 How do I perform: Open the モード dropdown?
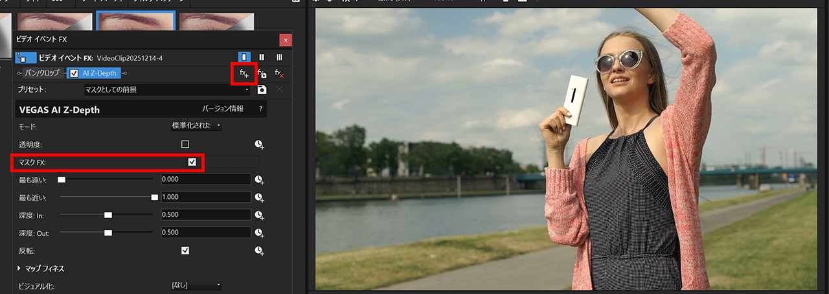tap(196, 126)
